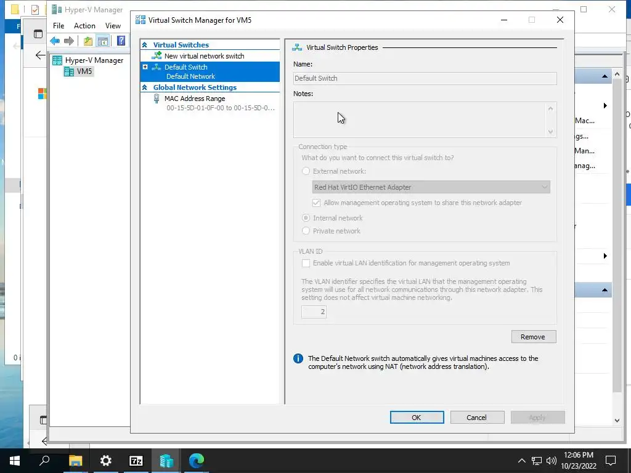Click the Actions pane vertical scrollbar thumb
631x473 pixels.
(617, 236)
